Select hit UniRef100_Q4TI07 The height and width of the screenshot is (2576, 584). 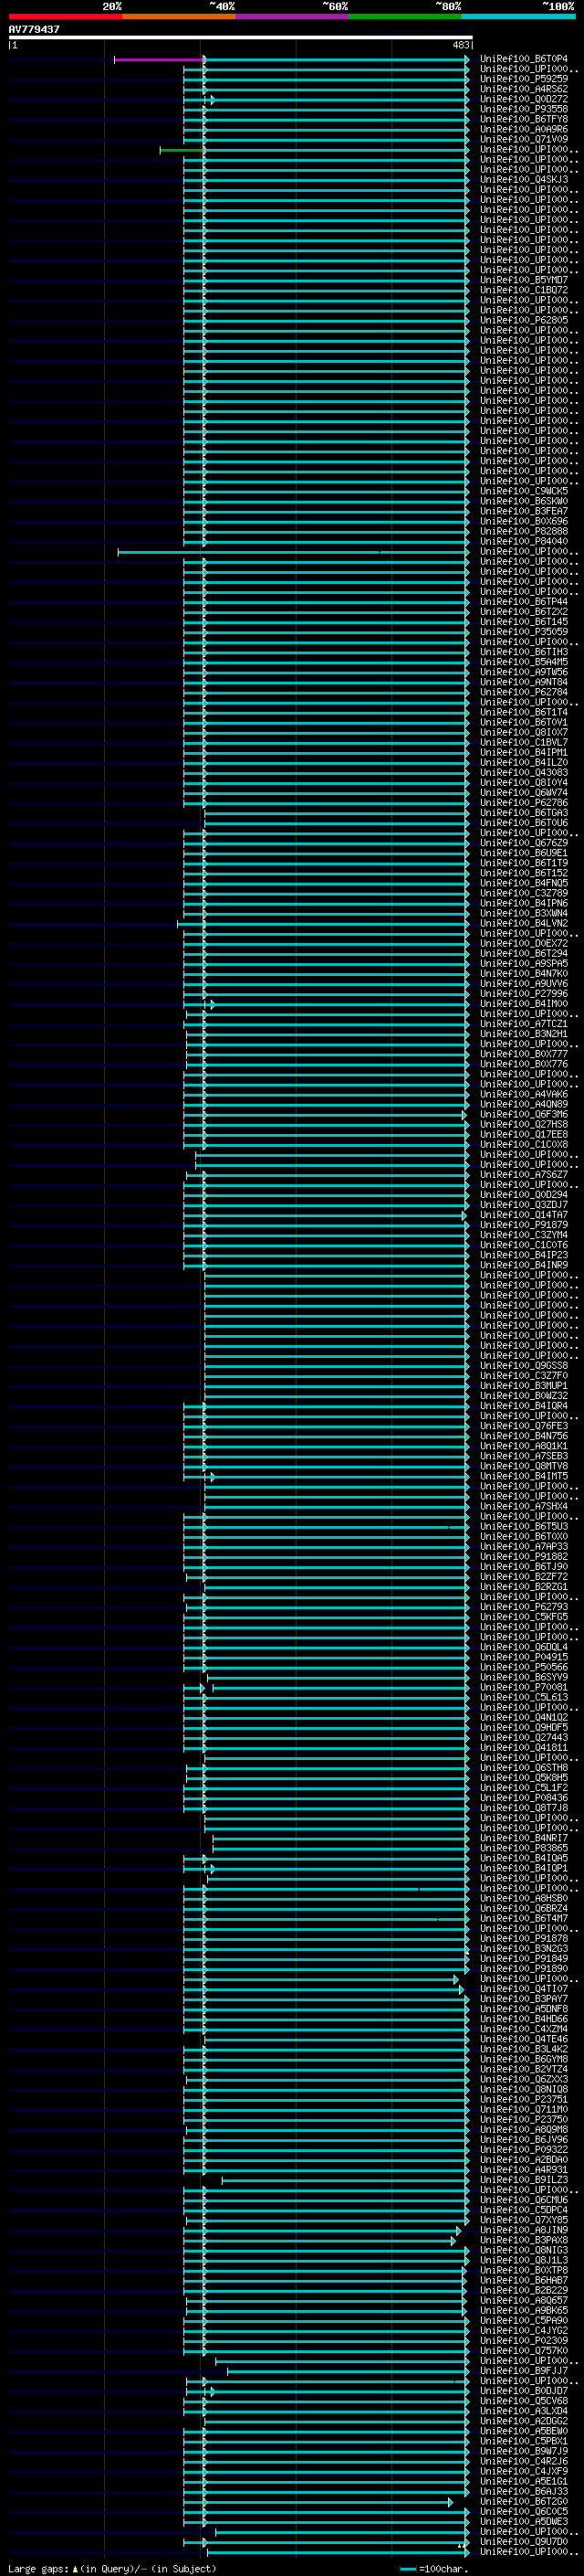pyautogui.click(x=523, y=1988)
